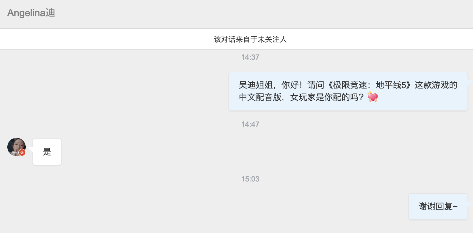This screenshot has height=233, width=473.
Task: Open the Angelina迪 contact name in the header
Action: [x=31, y=13]
